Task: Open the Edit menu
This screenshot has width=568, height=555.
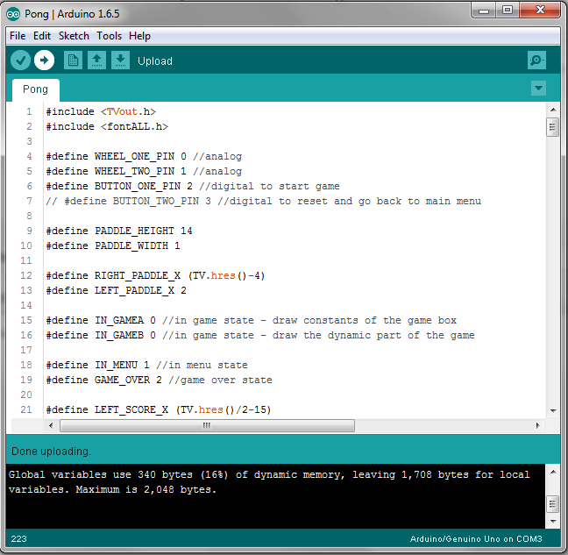Action: [42, 36]
